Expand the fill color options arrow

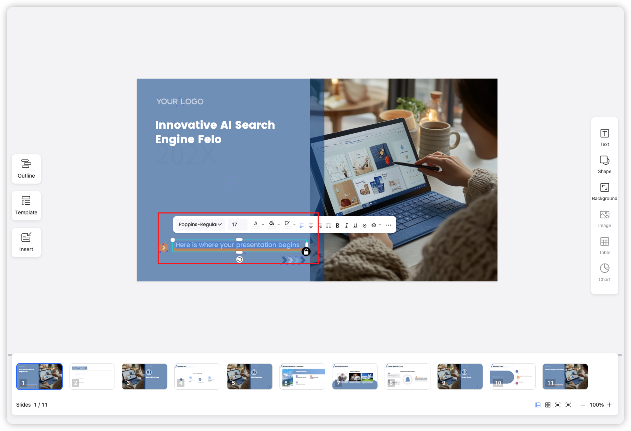point(279,225)
